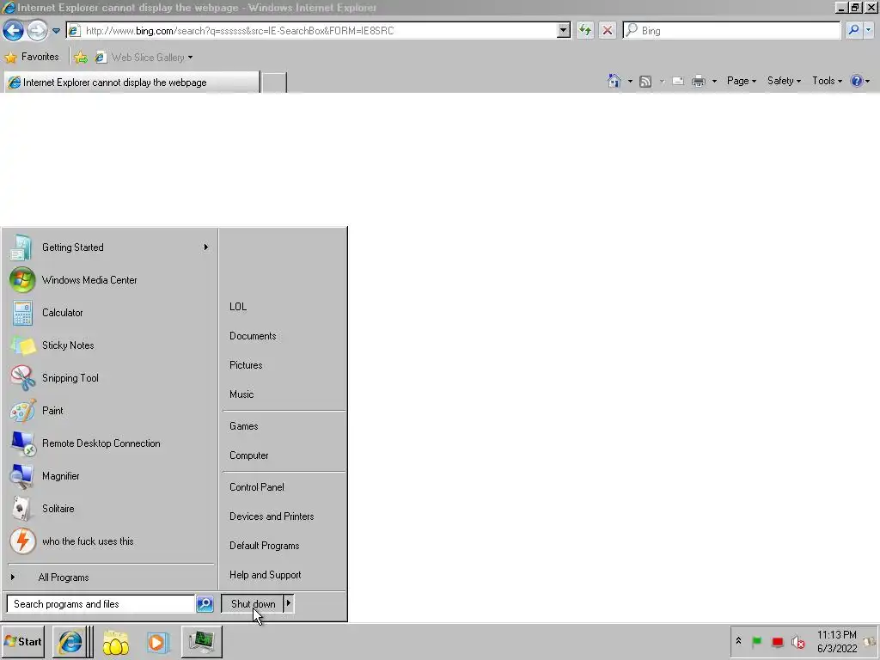Open the lightning bolt program entry

tap(111, 541)
